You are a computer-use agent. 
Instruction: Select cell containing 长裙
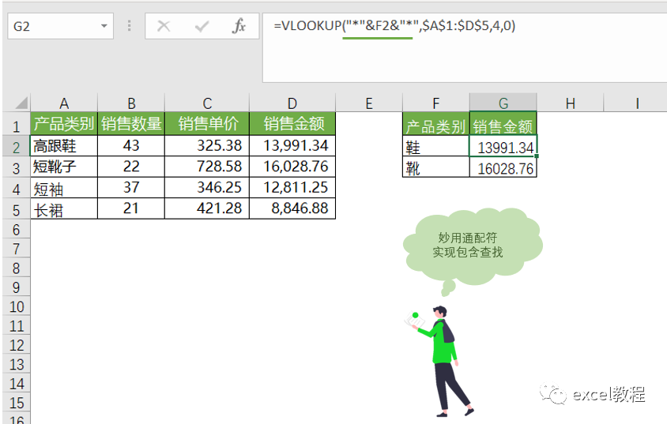[x=64, y=208]
